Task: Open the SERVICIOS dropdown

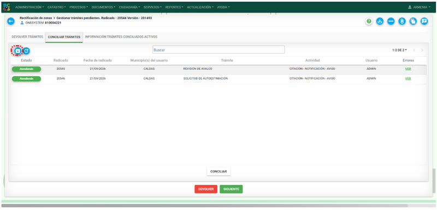Action: [x=152, y=7]
